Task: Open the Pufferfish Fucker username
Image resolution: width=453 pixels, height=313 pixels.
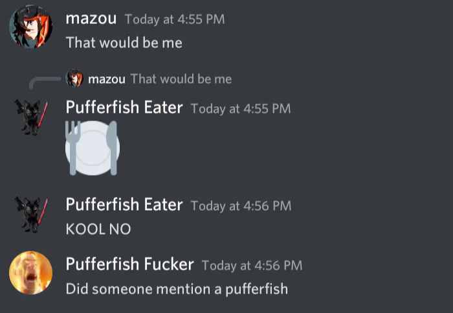Action: (129, 264)
